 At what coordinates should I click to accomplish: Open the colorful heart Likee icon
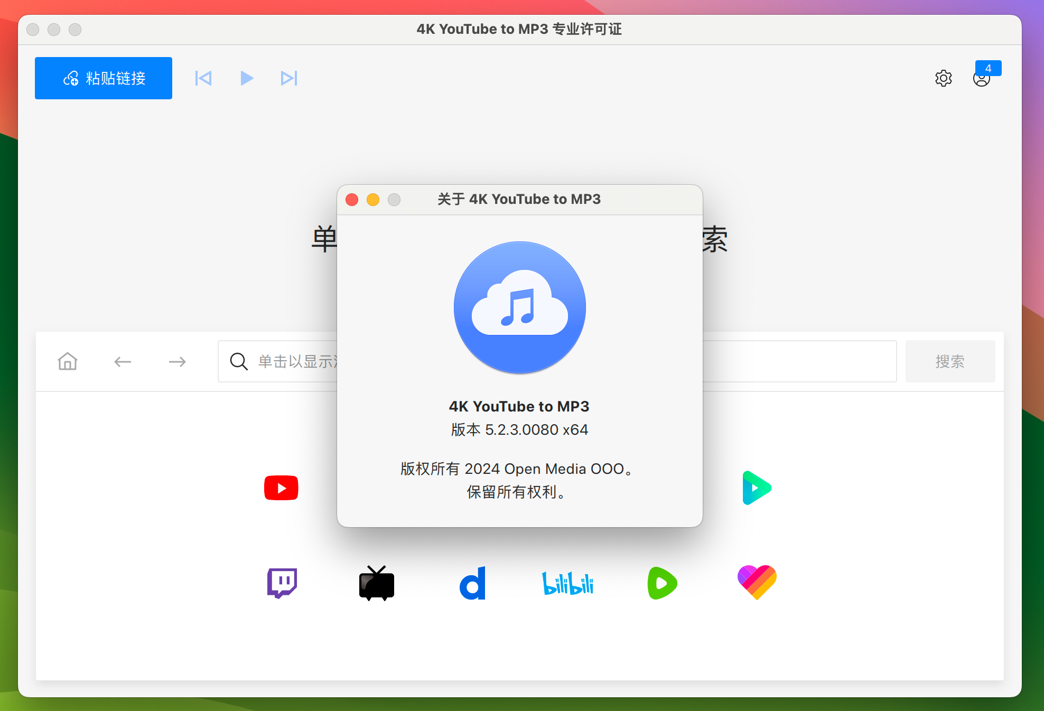tap(757, 582)
